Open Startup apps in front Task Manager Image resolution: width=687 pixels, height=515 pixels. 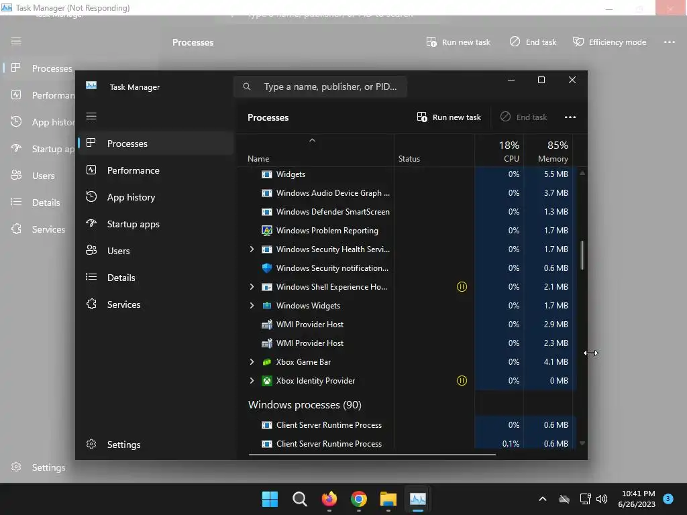pos(156,224)
